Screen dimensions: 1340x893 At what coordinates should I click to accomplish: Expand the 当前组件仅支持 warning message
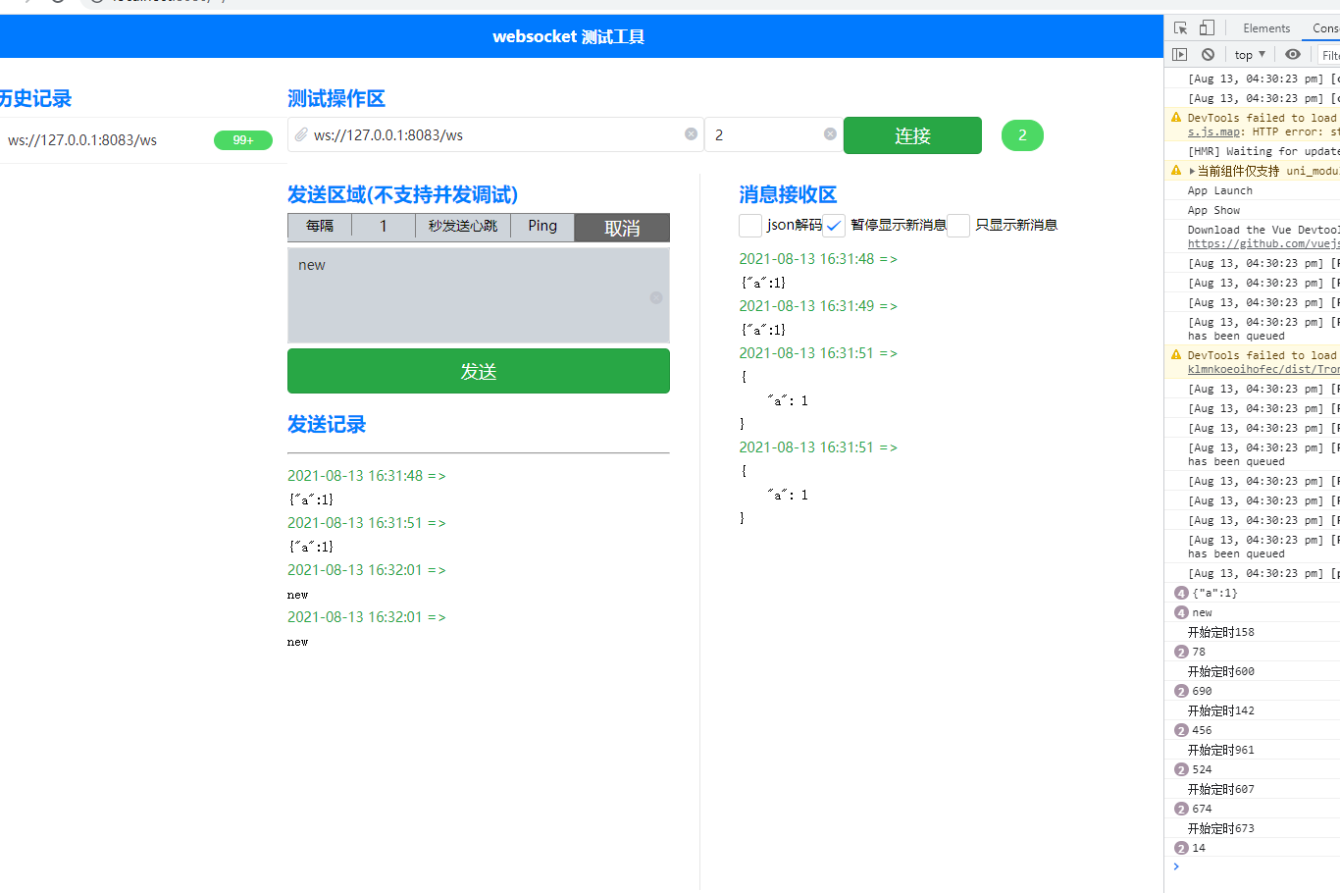(x=1193, y=171)
